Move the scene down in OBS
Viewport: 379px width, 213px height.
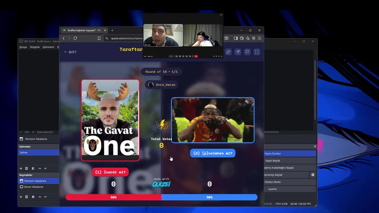[45, 168]
